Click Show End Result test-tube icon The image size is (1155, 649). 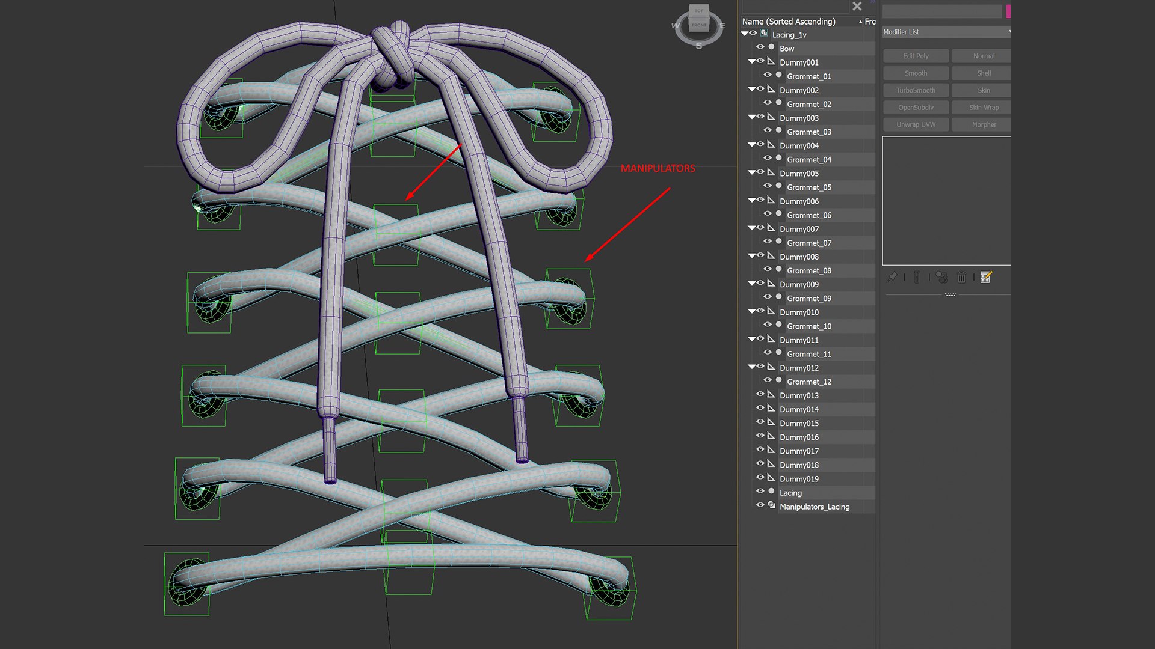[x=916, y=277]
